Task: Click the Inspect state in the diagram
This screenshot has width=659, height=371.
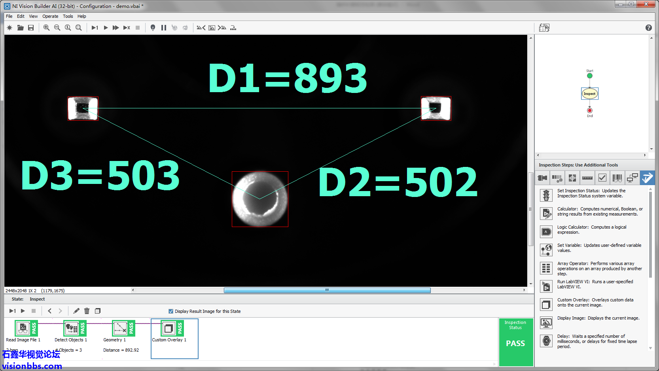Action: 589,94
